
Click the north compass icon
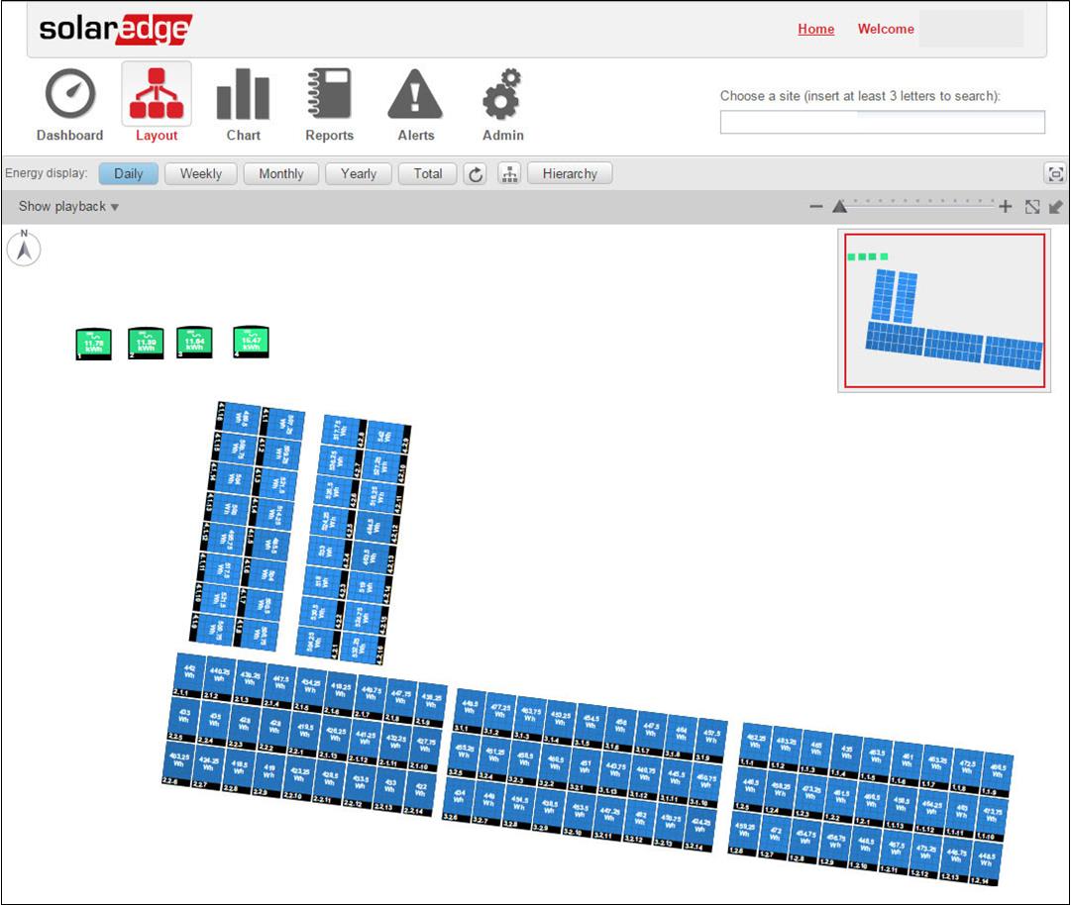[24, 249]
